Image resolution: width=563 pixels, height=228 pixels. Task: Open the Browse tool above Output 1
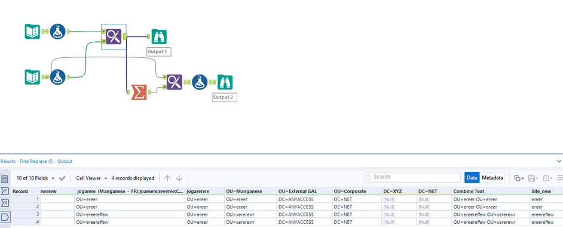[x=159, y=36]
